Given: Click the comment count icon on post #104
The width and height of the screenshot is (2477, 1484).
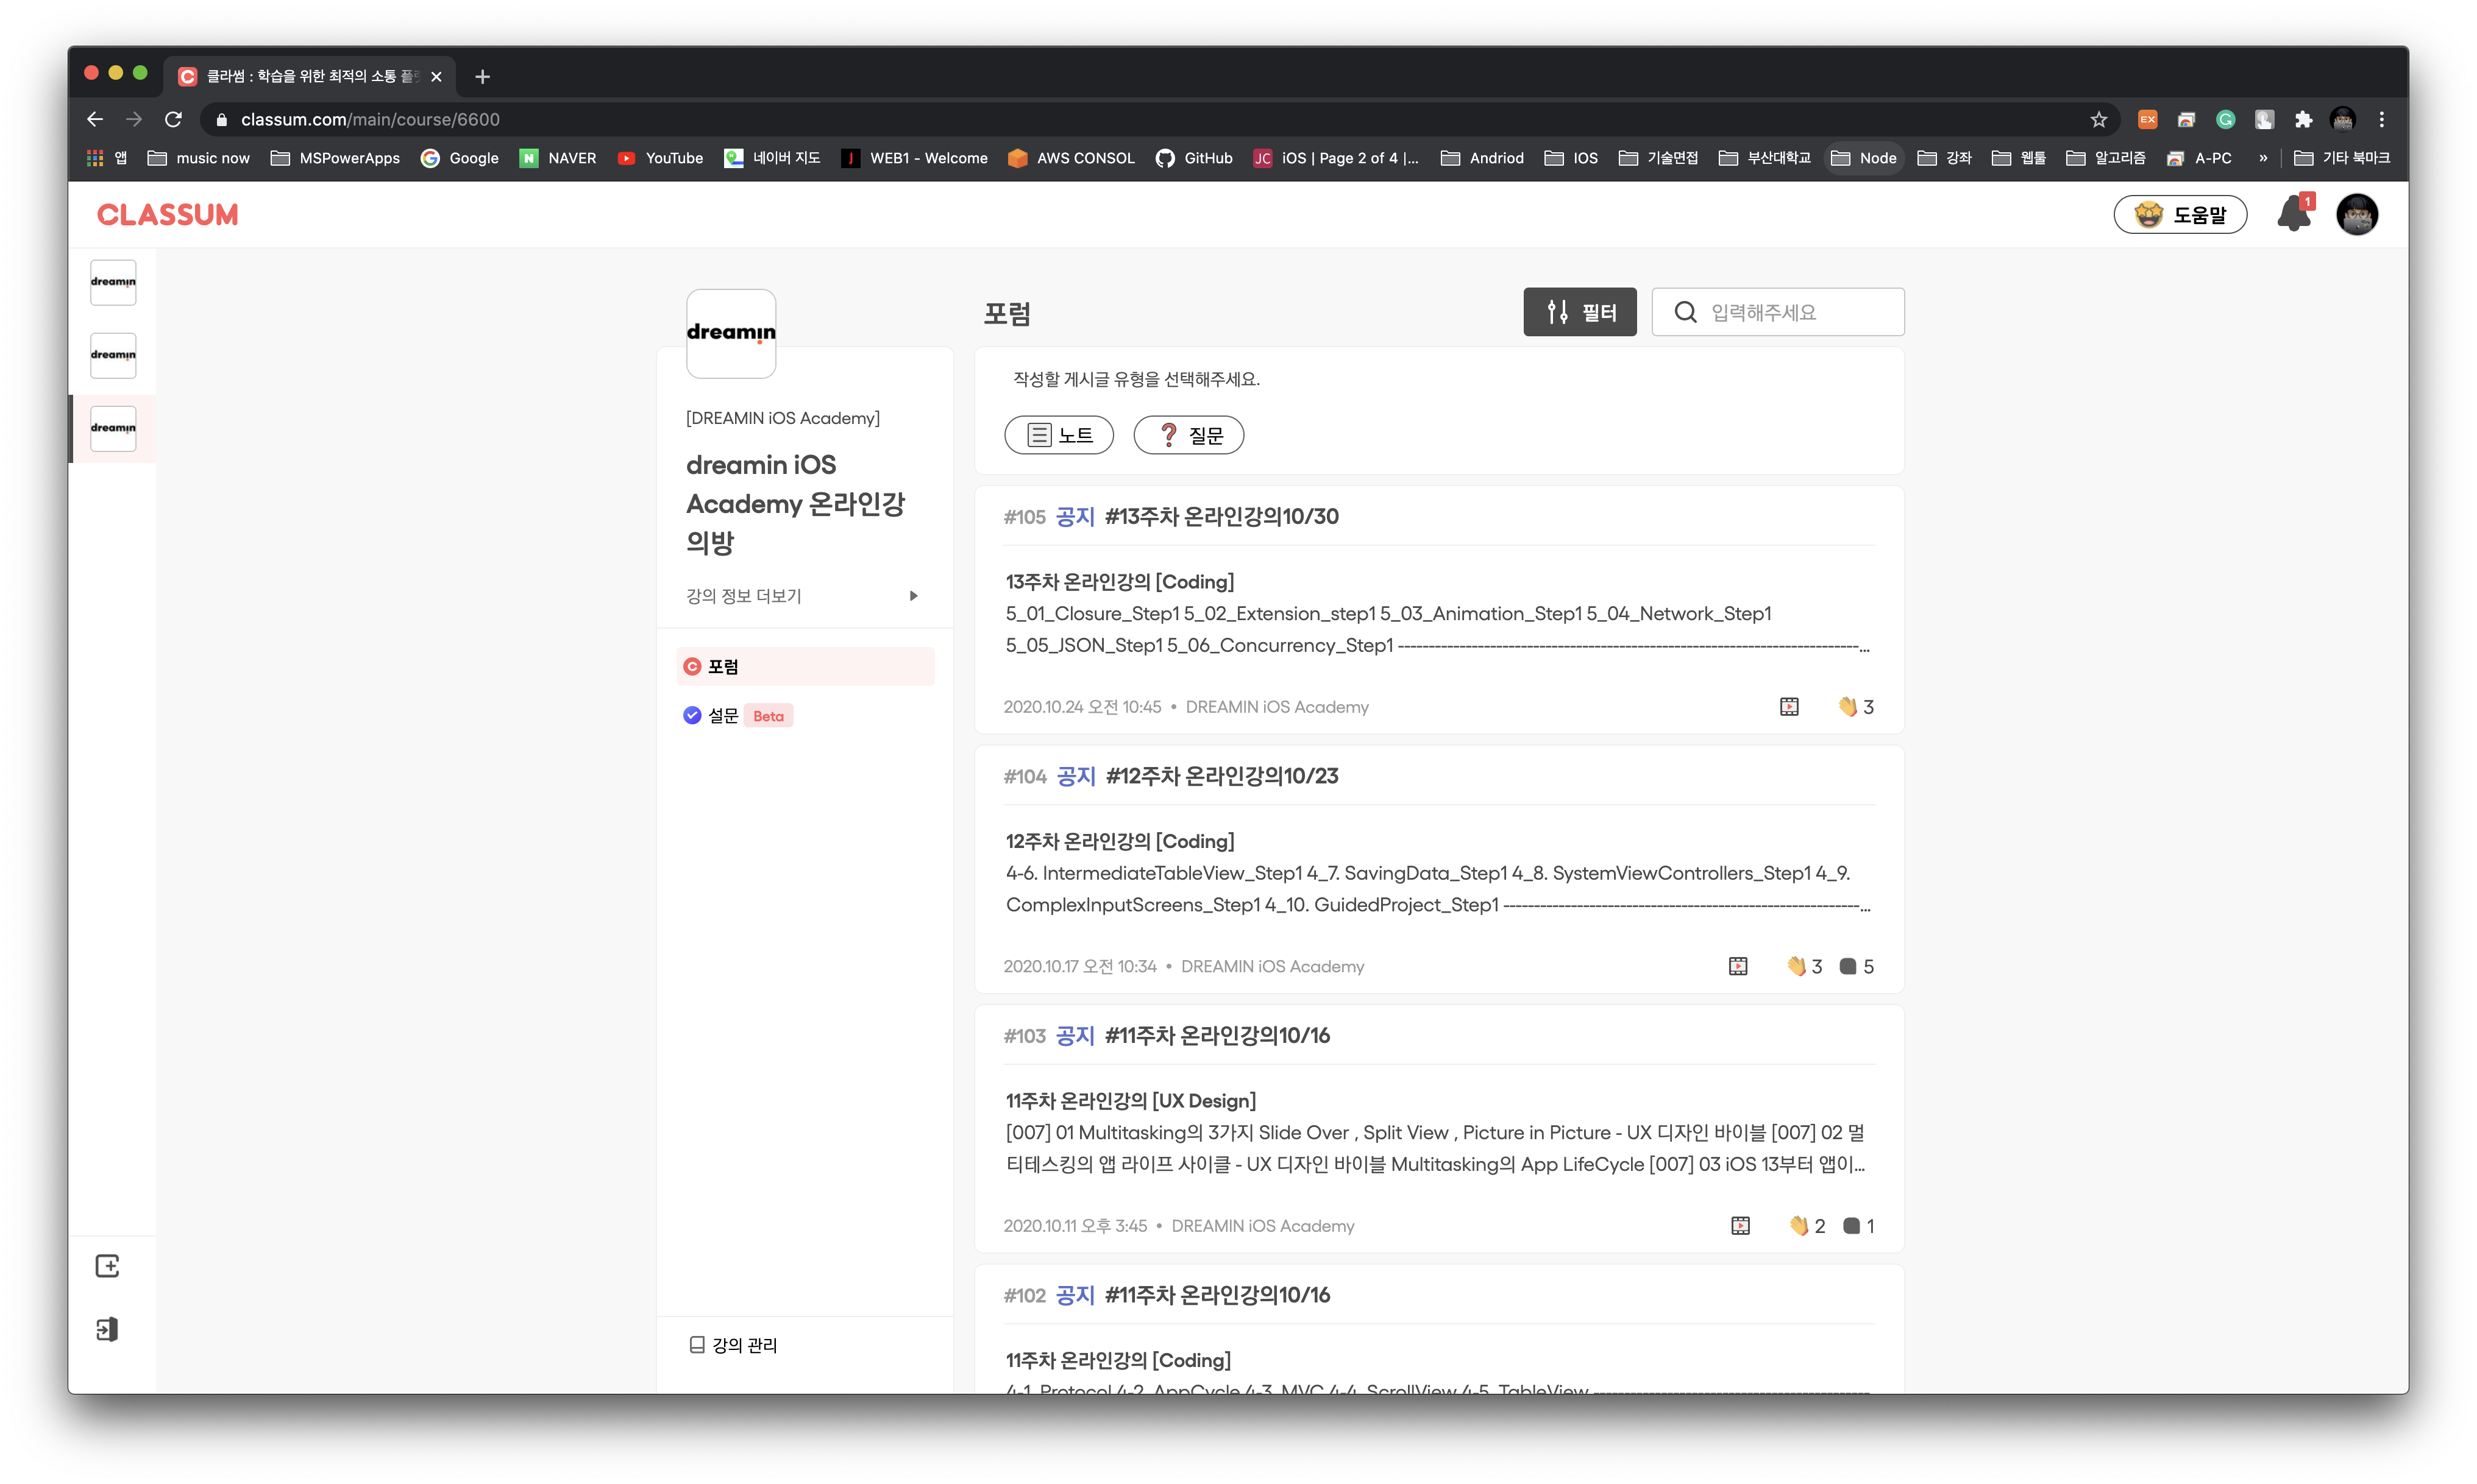Looking at the screenshot, I should (1848, 966).
